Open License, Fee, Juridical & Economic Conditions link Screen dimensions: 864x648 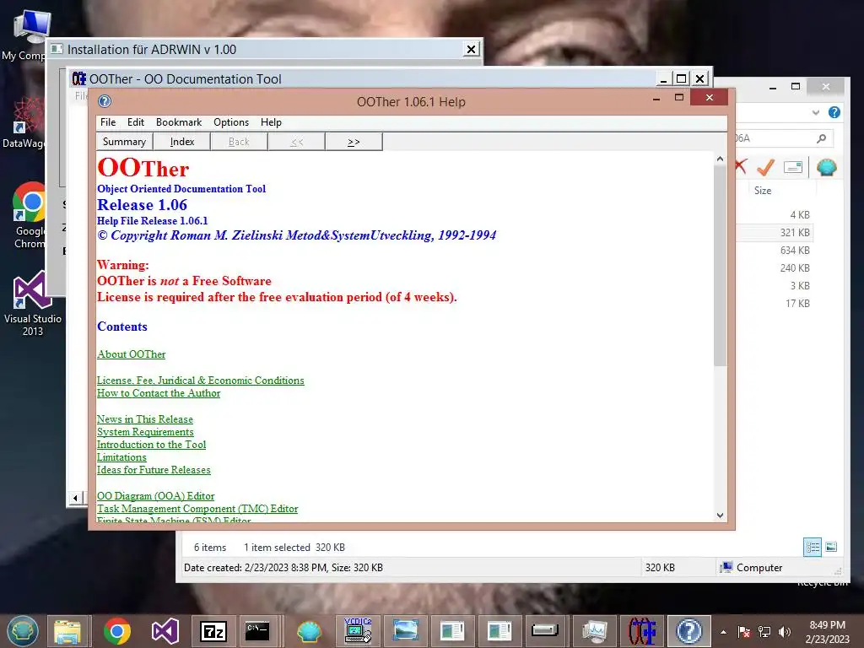(201, 381)
